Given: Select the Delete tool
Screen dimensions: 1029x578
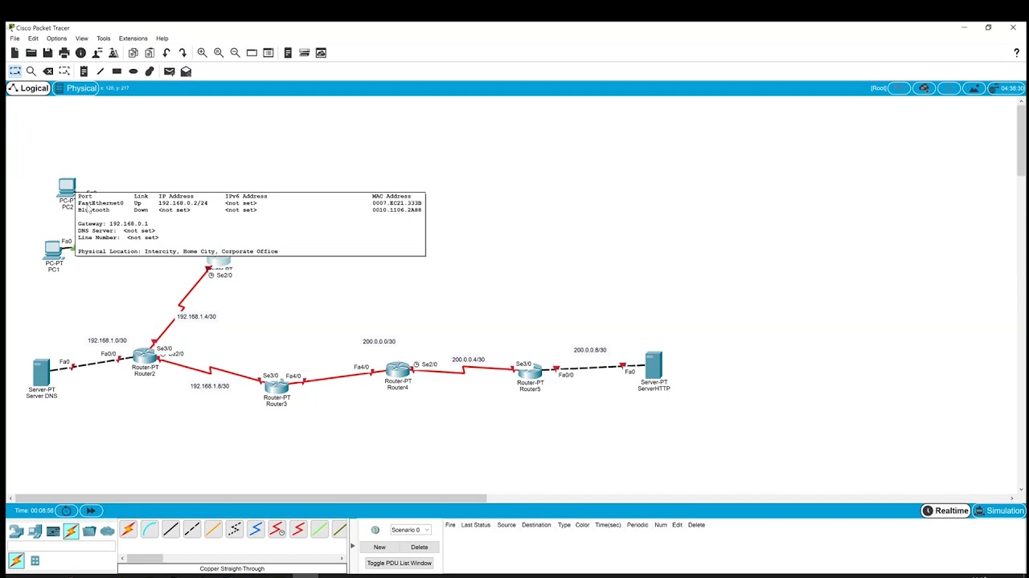Looking at the screenshot, I should point(48,71).
